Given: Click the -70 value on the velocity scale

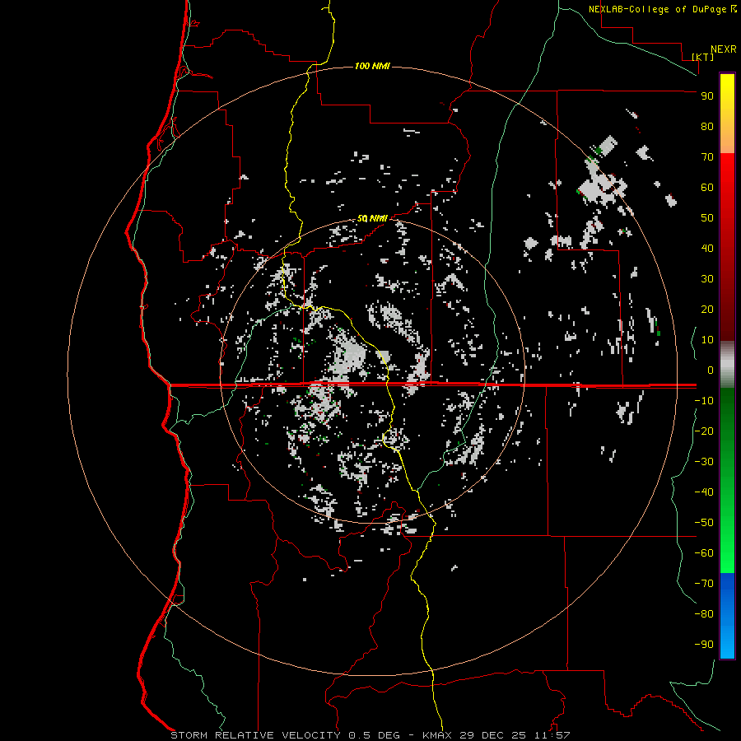Looking at the screenshot, I should (x=704, y=584).
